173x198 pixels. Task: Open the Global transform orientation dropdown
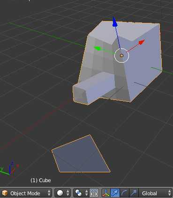[156, 193]
